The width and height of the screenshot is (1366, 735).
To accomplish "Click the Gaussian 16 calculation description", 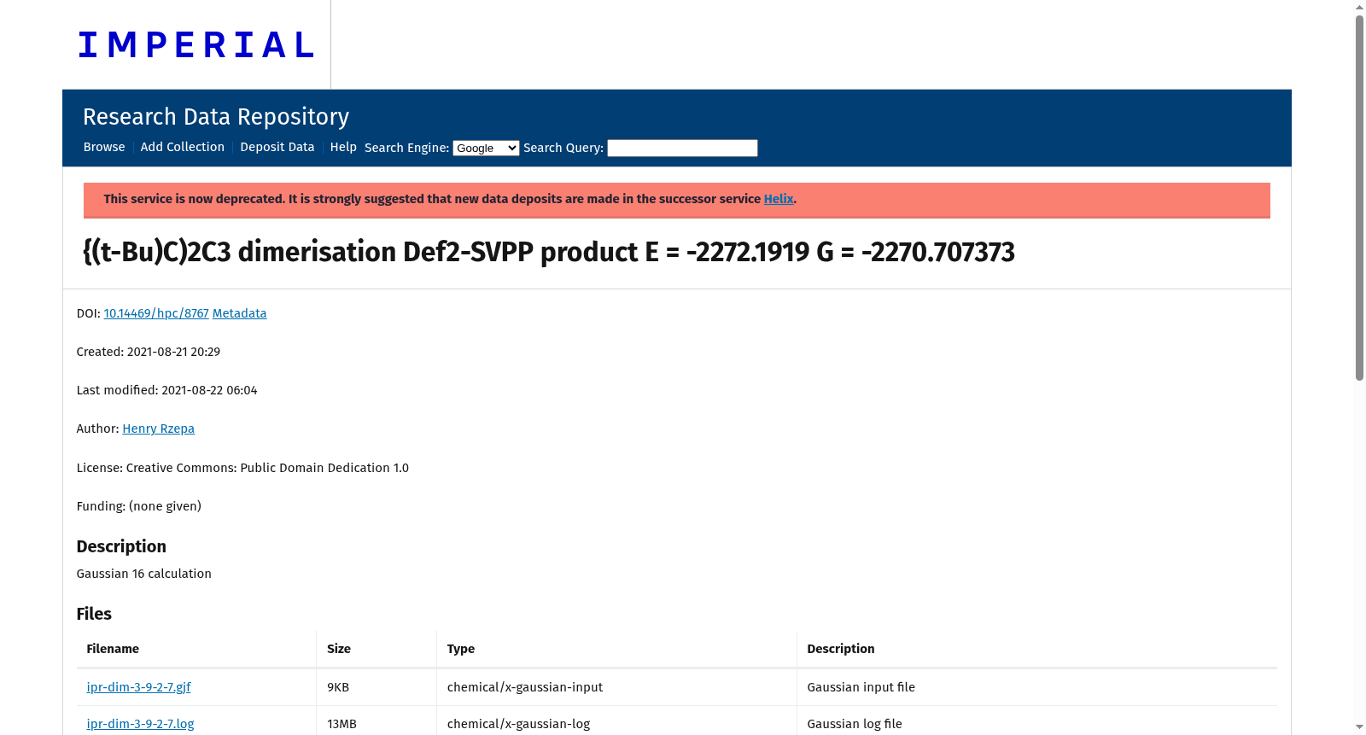I will (143, 574).
